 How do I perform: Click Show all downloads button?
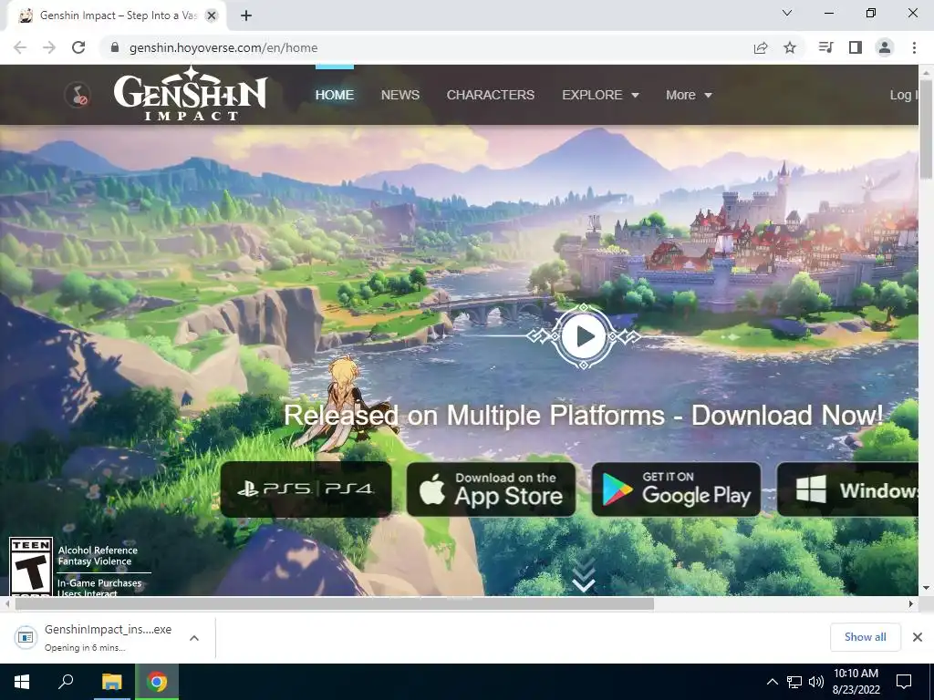(865, 637)
